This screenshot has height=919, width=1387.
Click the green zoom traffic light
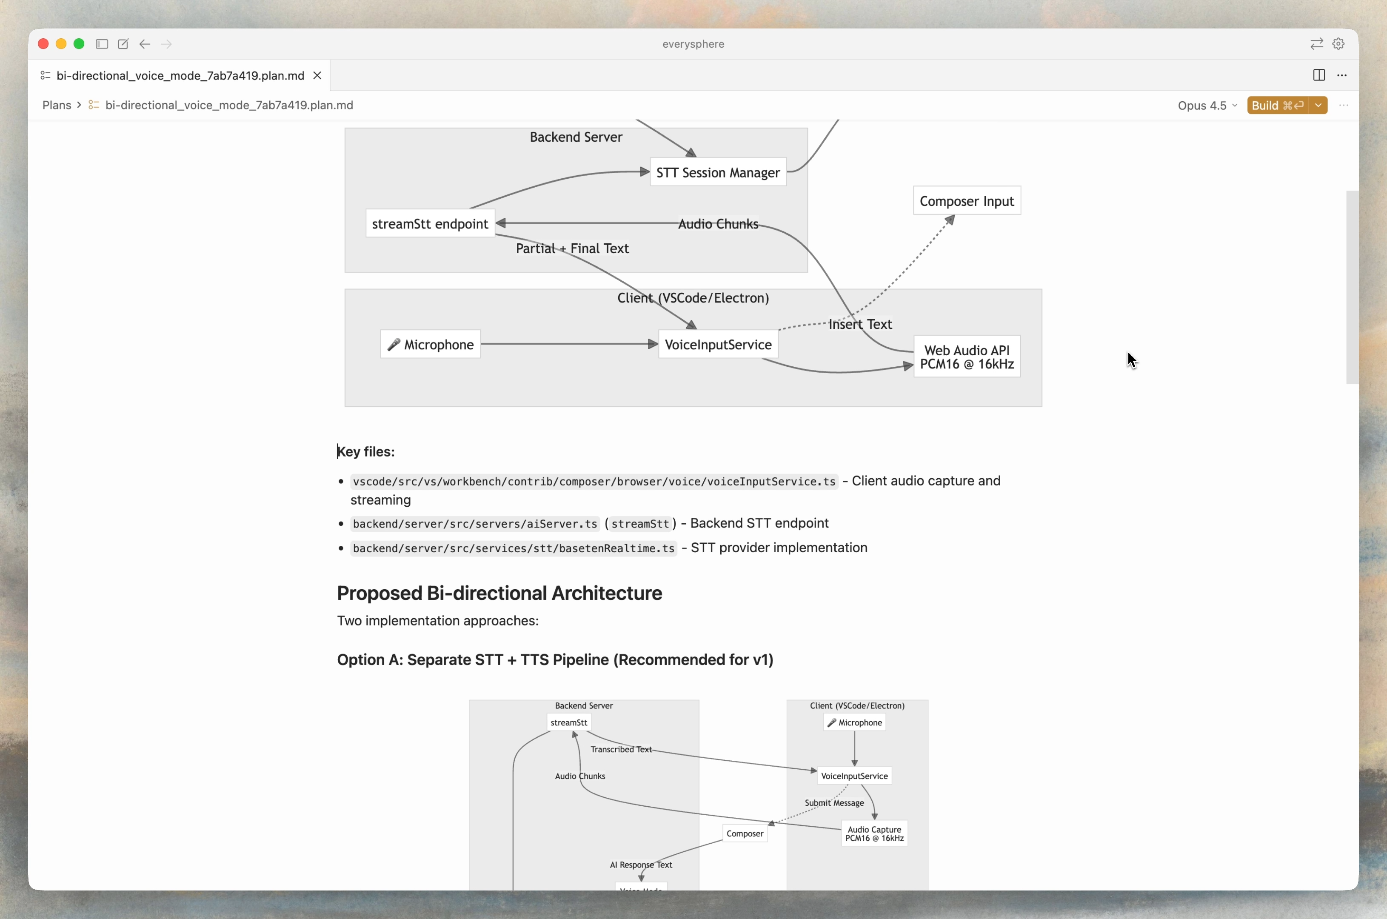coord(79,43)
